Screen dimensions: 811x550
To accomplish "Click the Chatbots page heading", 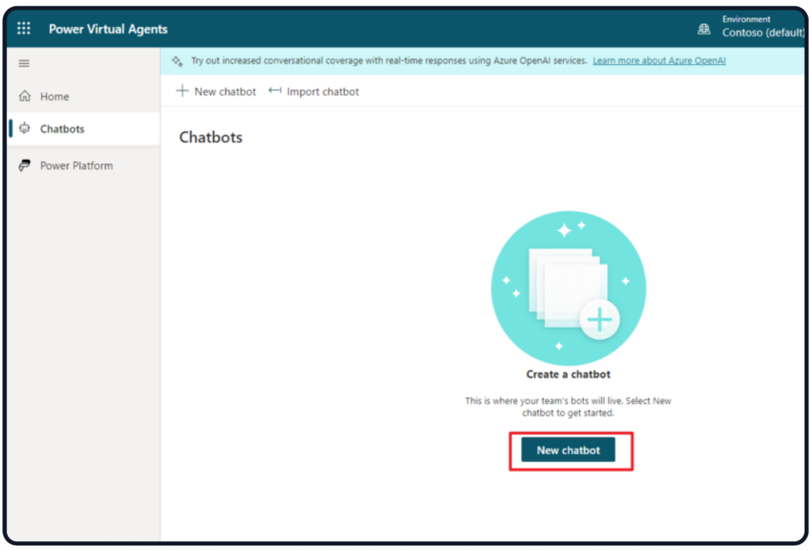I will click(211, 137).
